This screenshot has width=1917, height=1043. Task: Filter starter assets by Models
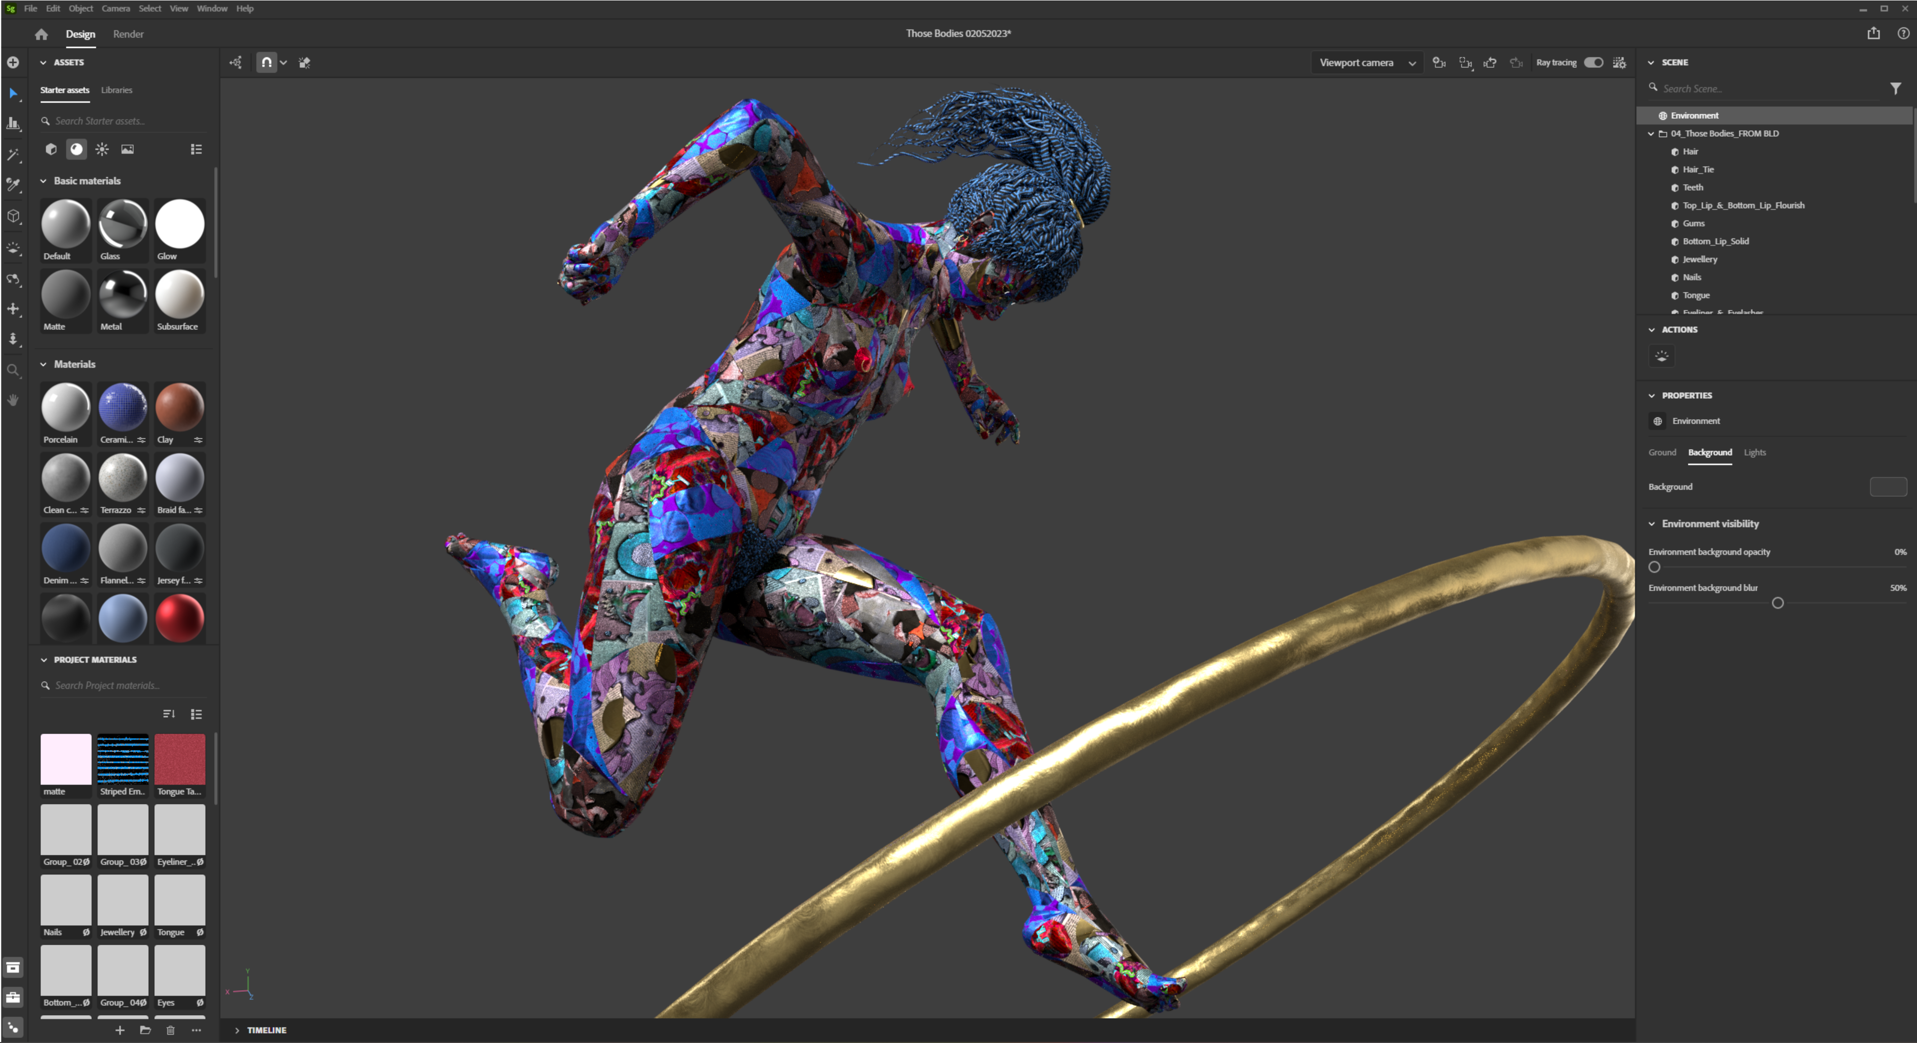coord(50,150)
